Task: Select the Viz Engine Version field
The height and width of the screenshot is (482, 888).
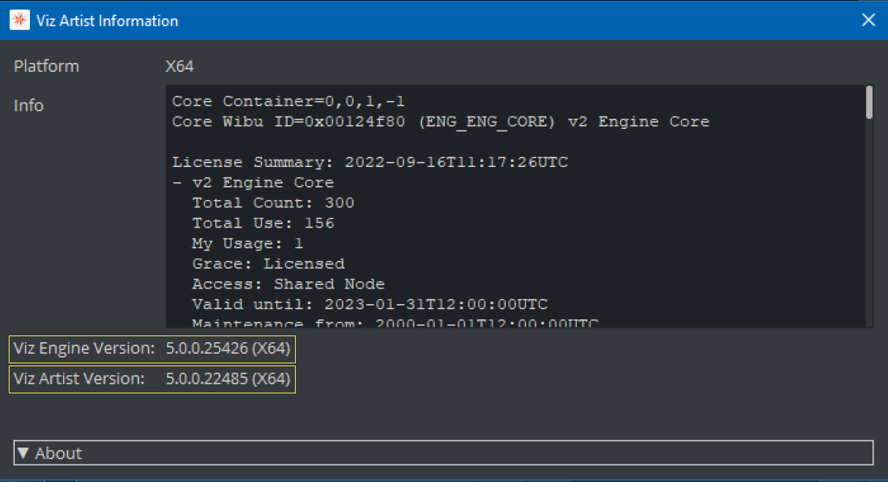Action: click(152, 349)
